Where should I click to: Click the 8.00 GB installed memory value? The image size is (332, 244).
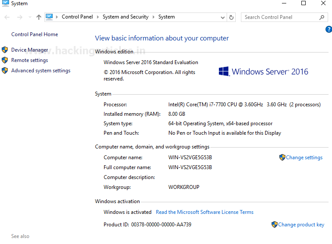pyautogui.click(x=177, y=114)
